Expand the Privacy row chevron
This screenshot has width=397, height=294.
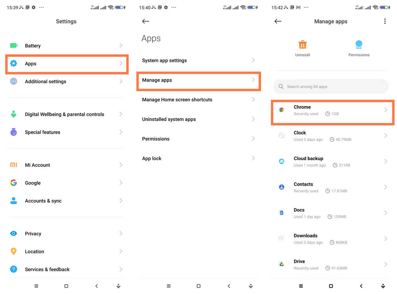click(x=121, y=234)
